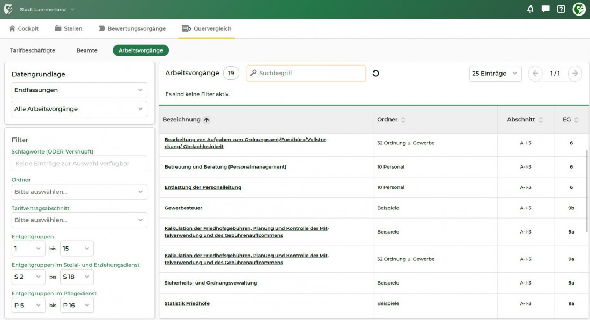This screenshot has width=590, height=320.
Task: Open the Gewerbesteuer entry link
Action: coord(183,208)
